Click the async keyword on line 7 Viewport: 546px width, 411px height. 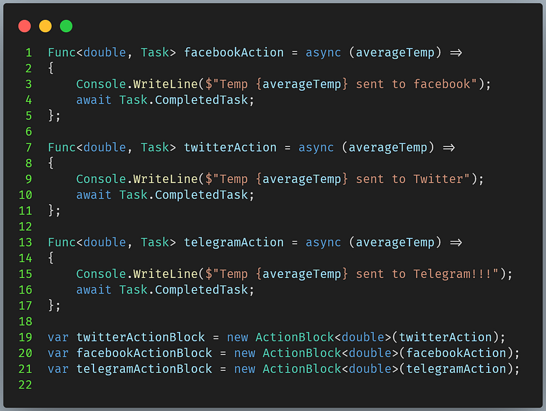pyautogui.click(x=316, y=147)
